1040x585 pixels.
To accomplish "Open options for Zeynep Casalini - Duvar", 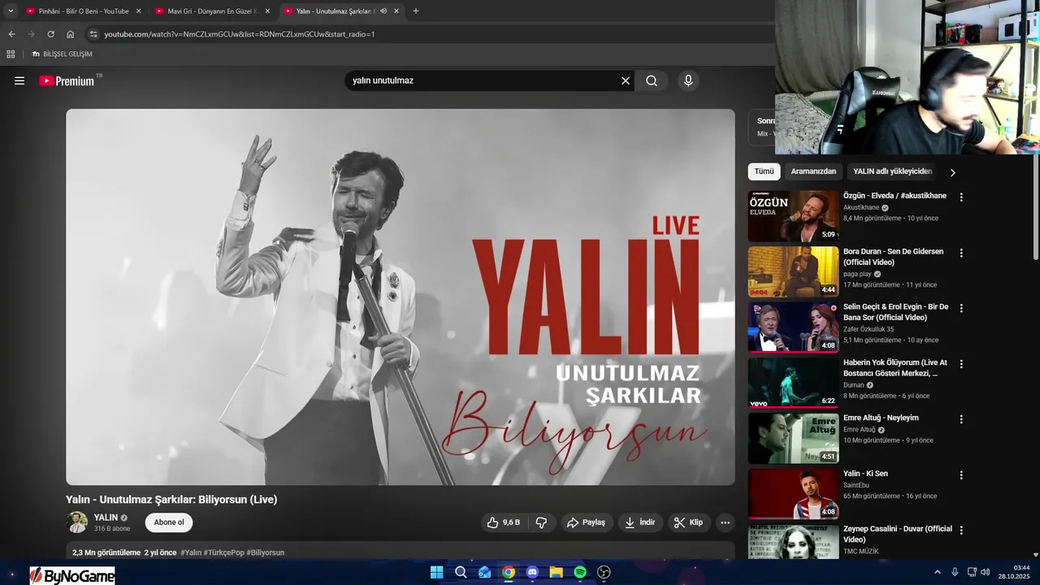I will [x=961, y=531].
